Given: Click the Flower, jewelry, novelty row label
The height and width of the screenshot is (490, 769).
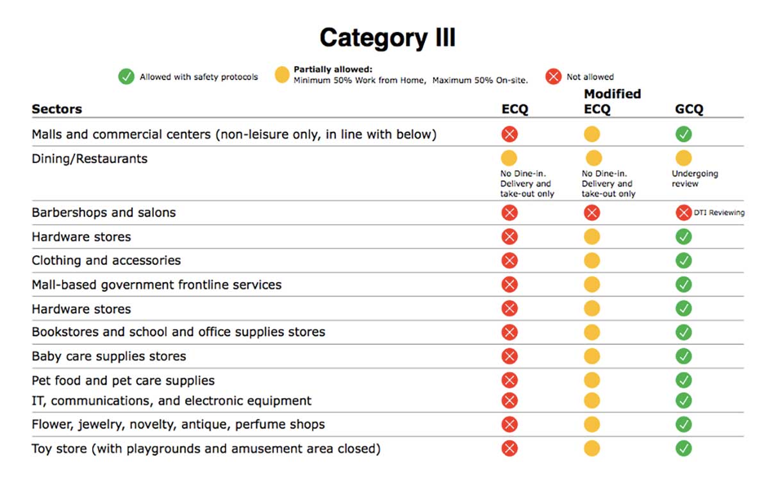Looking at the screenshot, I should [x=178, y=424].
